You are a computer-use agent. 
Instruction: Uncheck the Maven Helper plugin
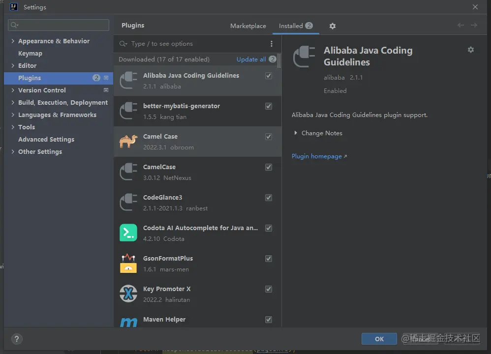[268, 319]
